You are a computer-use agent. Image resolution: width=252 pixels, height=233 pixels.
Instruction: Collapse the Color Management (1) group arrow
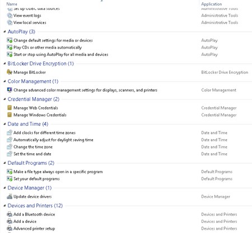tap(4, 82)
